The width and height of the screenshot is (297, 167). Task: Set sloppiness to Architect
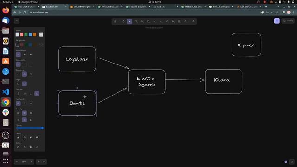tap(18, 74)
